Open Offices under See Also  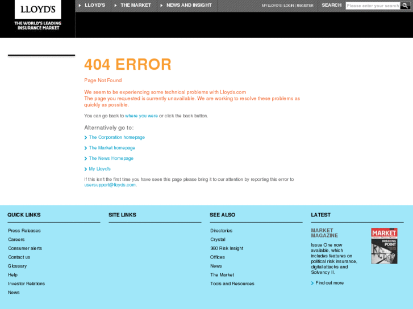218,257
